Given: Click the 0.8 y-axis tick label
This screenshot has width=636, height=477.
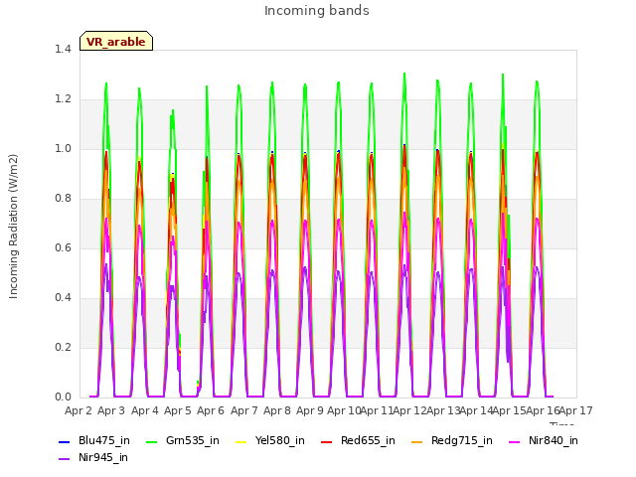Looking at the screenshot, I should point(63,199).
